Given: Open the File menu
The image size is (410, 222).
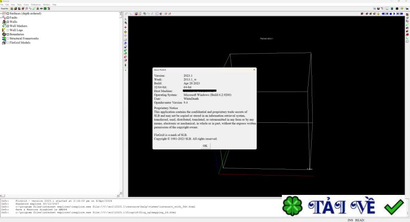Looking at the screenshot, I should (2, 4).
